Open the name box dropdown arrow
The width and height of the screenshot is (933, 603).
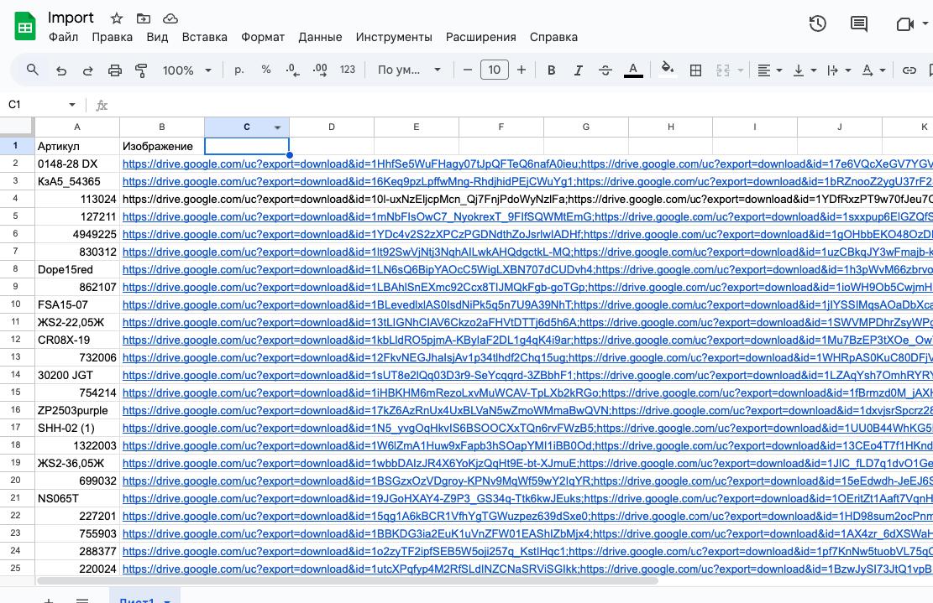pos(72,105)
